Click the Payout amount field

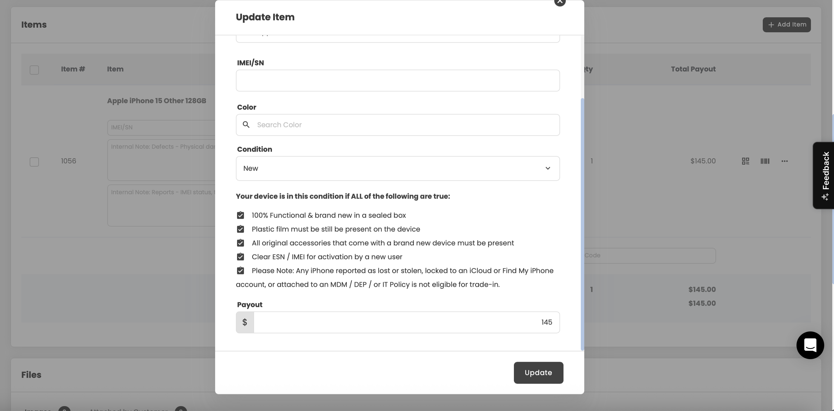coord(407,322)
